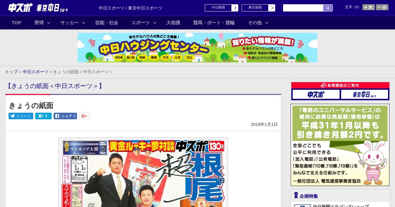Go to TOP in navigation bar
Image resolution: width=395 pixels, height=207 pixels.
16,23
